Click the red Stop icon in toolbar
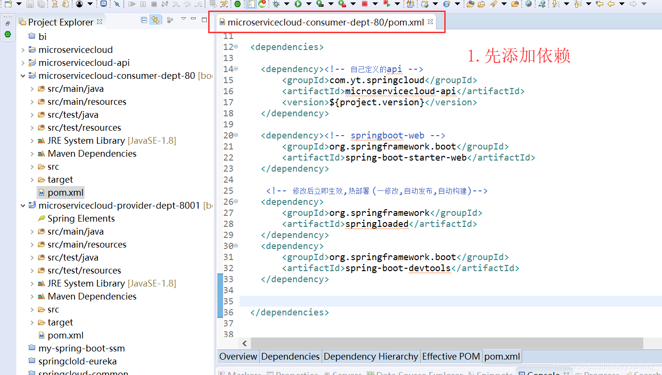 pyautogui.click(x=364, y=4)
